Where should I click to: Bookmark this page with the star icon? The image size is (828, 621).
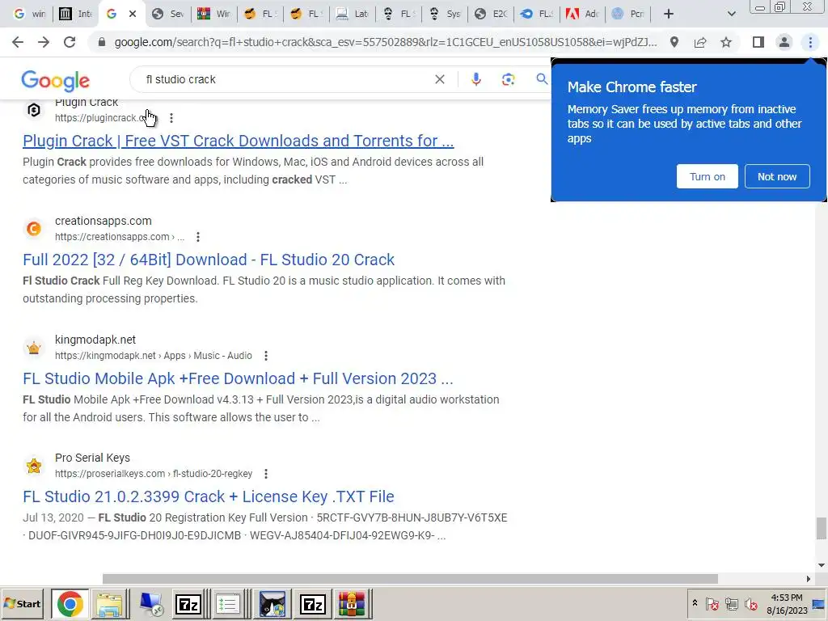coord(726,42)
